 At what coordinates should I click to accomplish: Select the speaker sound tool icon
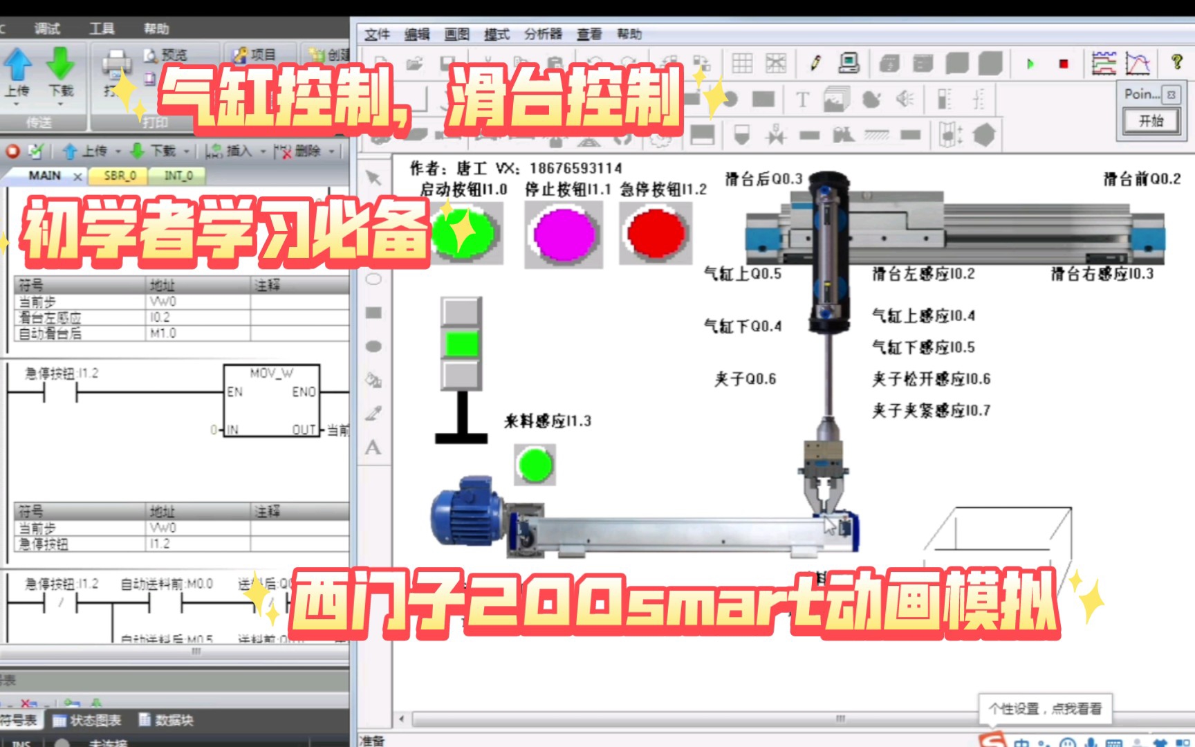click(x=905, y=100)
